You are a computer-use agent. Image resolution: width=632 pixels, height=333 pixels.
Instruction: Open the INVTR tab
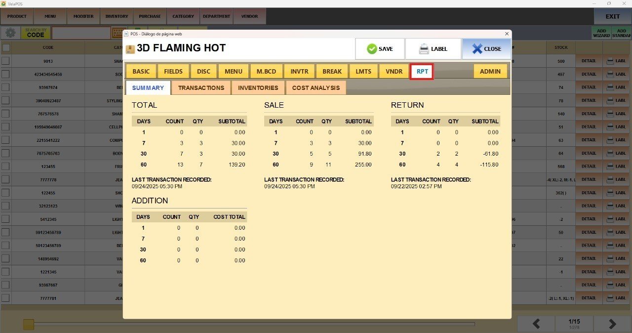tap(299, 71)
